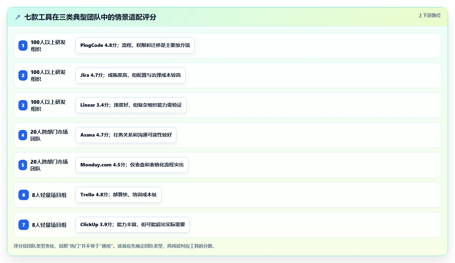Click the 上下游路径 label in header
Screen dimensions: 455x263
click(x=429, y=15)
